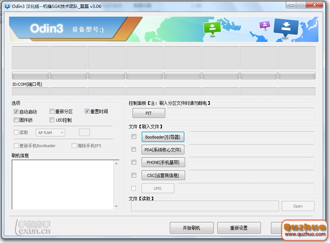Check the 读取 checkbox
The width and height of the screenshot is (330, 243).
click(16, 132)
